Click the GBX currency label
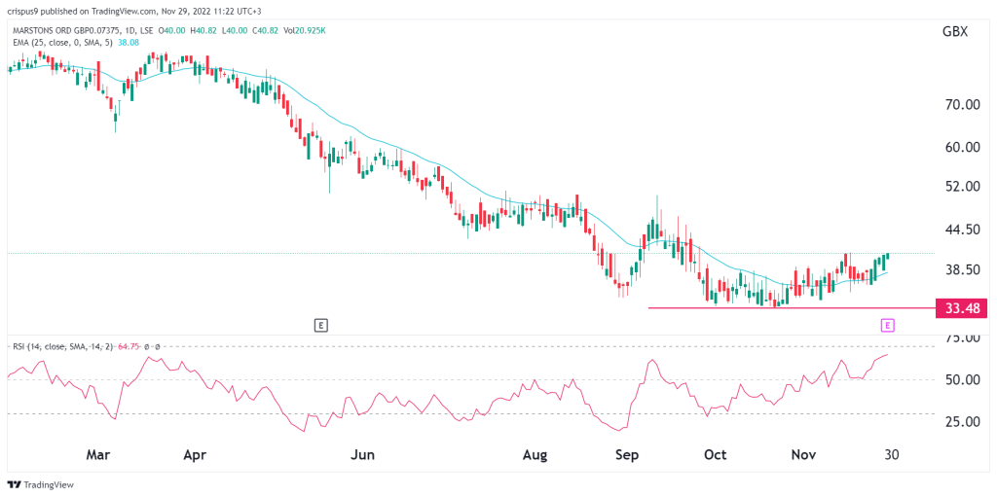The width and height of the screenshot is (997, 497). (x=956, y=32)
